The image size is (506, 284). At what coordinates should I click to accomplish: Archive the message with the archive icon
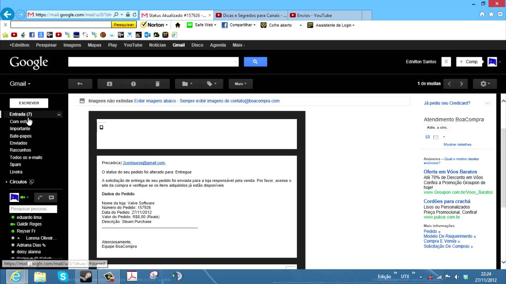coord(110,84)
